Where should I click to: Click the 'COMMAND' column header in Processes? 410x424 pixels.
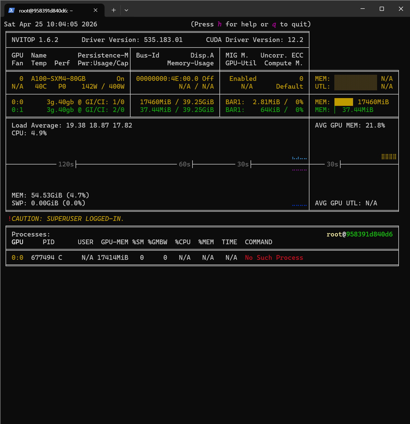coord(259,242)
